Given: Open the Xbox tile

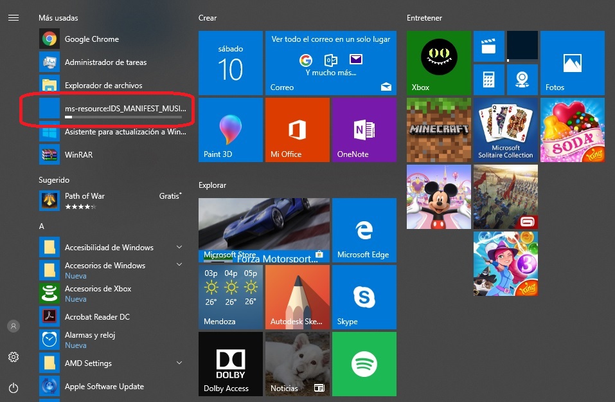Looking at the screenshot, I should click(x=439, y=63).
